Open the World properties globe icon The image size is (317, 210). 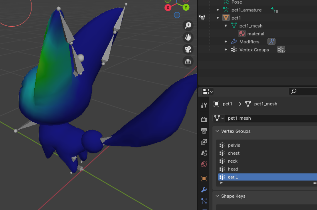(x=204, y=164)
